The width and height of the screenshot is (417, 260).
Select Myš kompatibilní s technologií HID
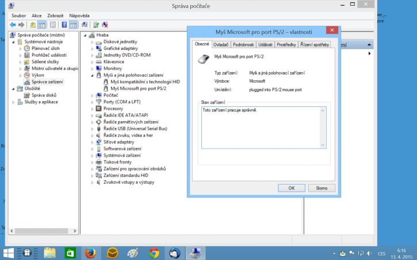click(x=145, y=82)
